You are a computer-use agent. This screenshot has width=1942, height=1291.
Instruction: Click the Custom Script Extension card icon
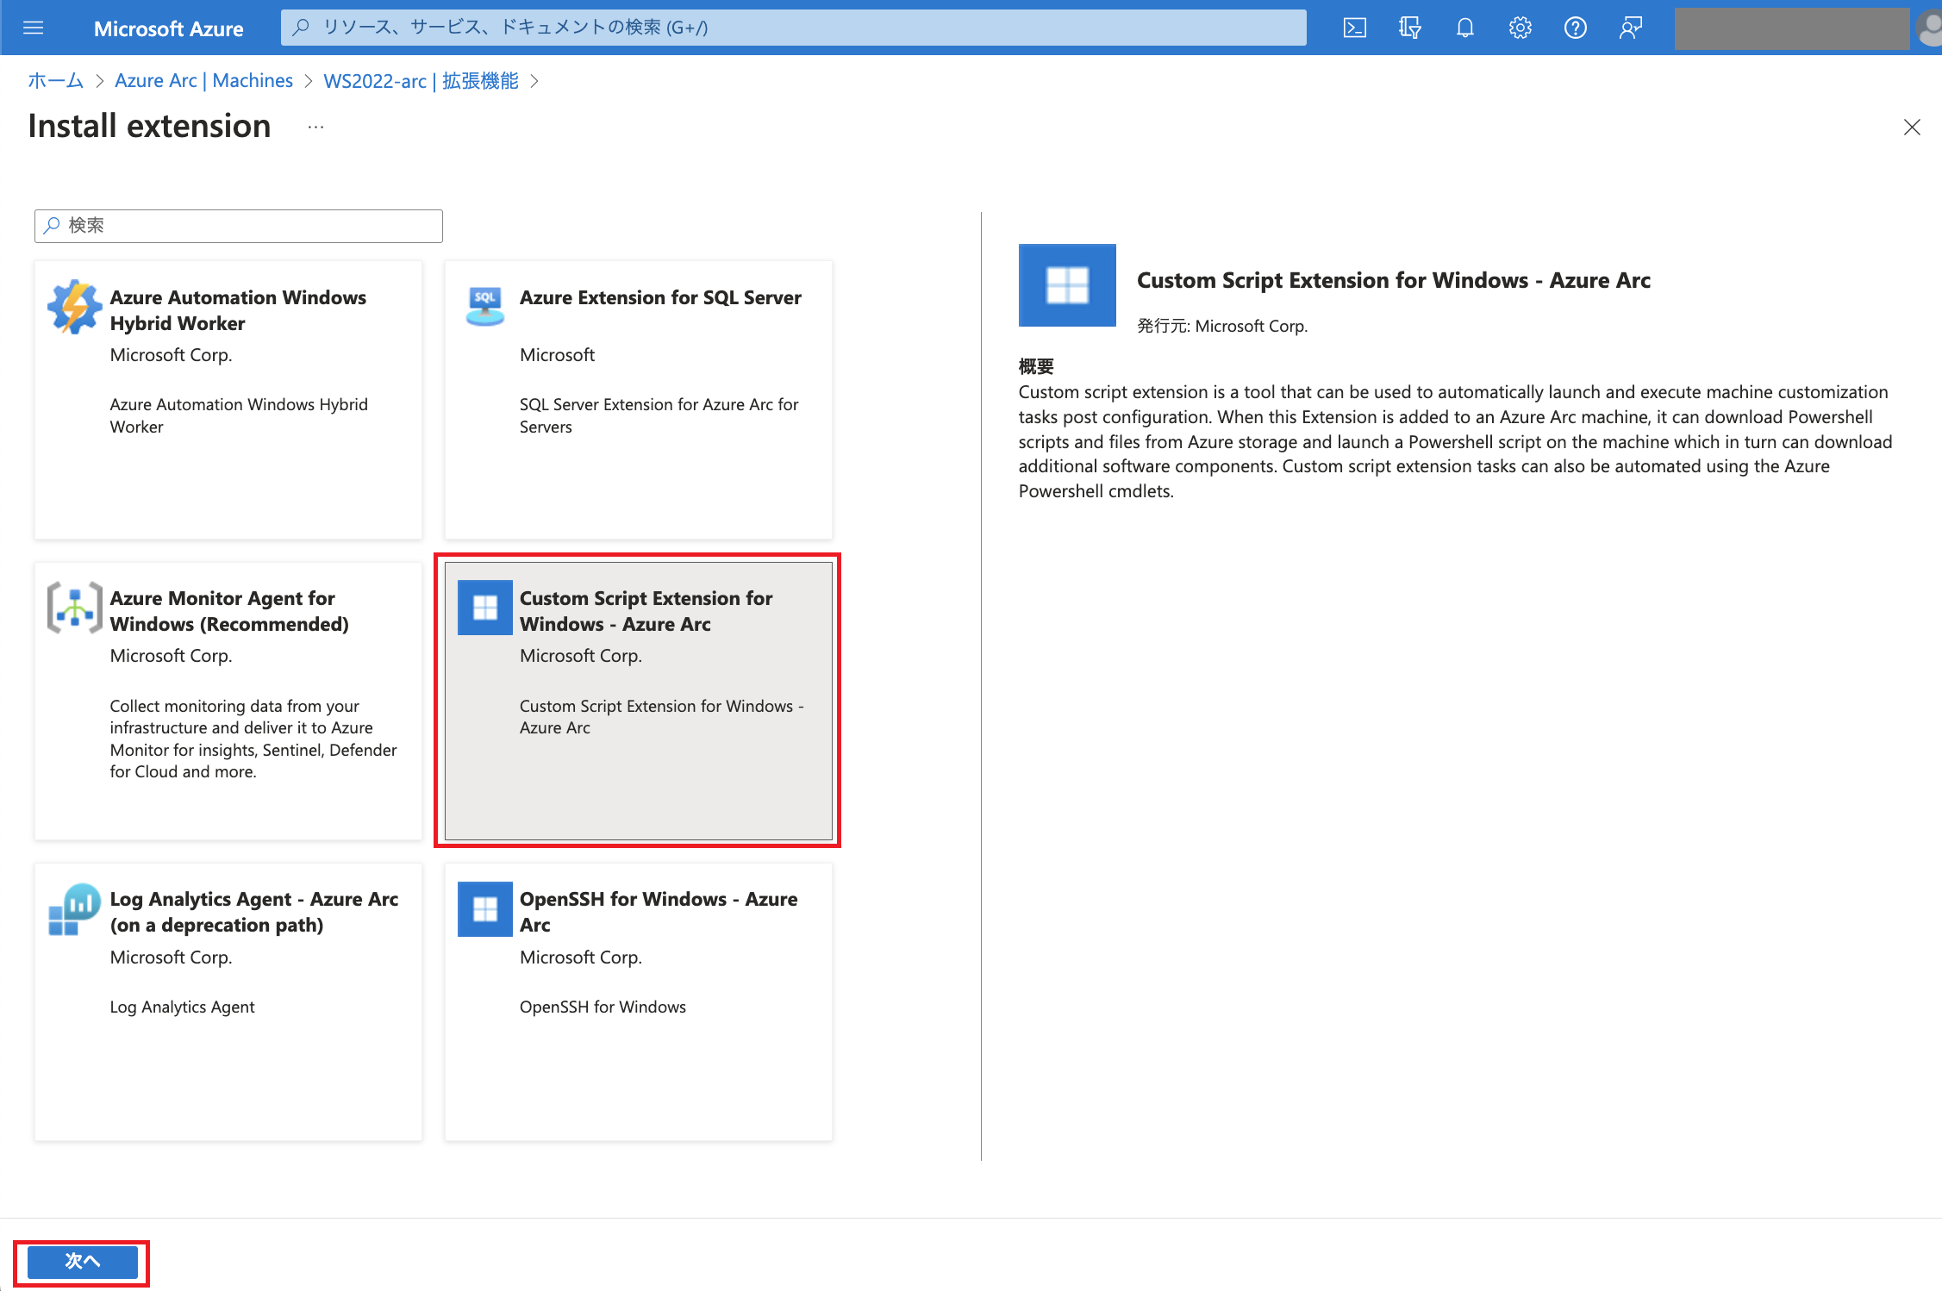[x=484, y=608]
